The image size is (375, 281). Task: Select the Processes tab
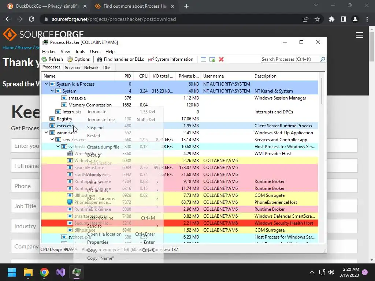pyautogui.click(x=51, y=67)
